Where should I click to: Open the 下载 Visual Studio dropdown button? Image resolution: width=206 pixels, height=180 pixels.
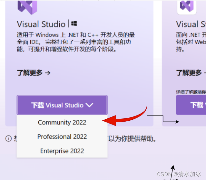(62, 105)
